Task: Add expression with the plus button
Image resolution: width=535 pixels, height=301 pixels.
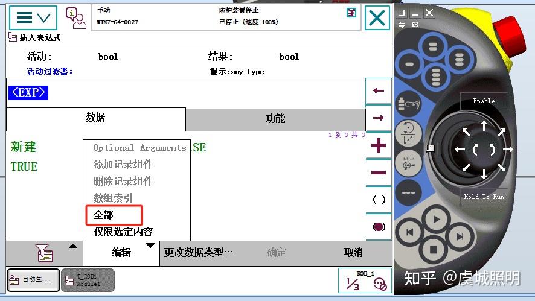Action: [x=379, y=145]
